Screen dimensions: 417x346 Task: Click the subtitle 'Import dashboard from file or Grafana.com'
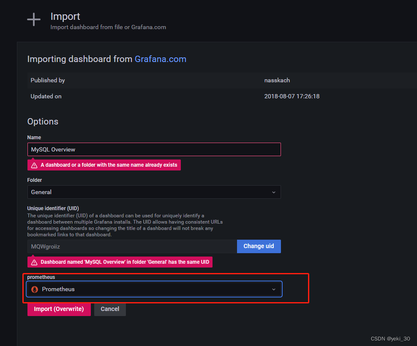coord(108,27)
